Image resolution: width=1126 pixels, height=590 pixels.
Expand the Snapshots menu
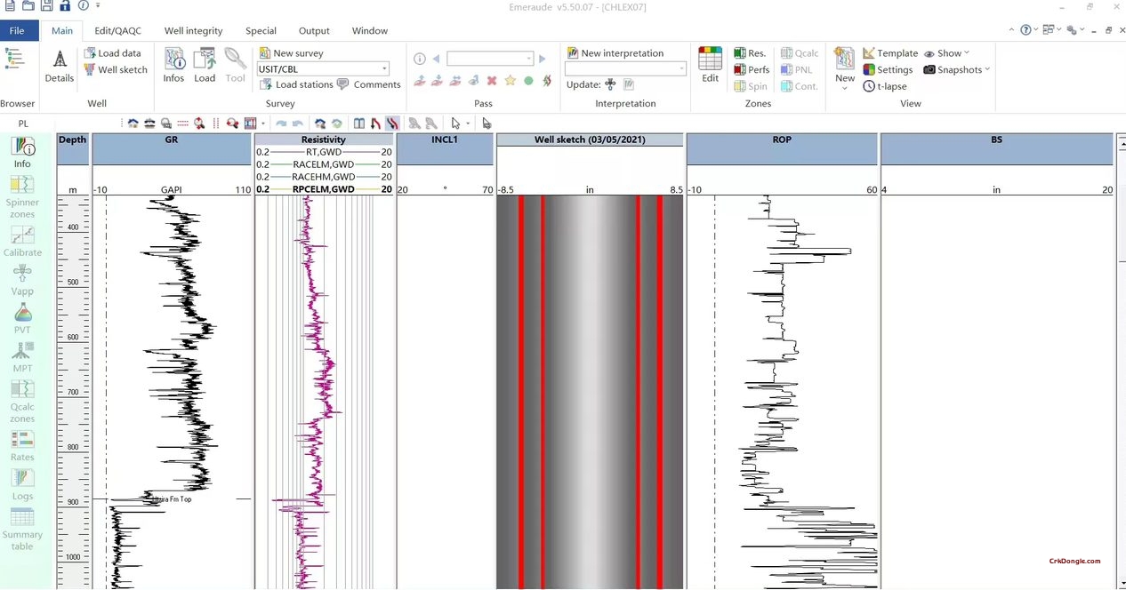click(x=956, y=69)
